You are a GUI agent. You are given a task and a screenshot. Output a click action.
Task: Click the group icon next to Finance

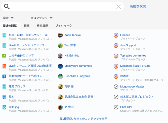116,35
